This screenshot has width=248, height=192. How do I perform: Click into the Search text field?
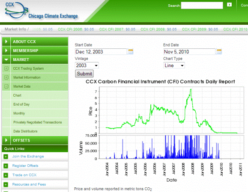(202, 6)
